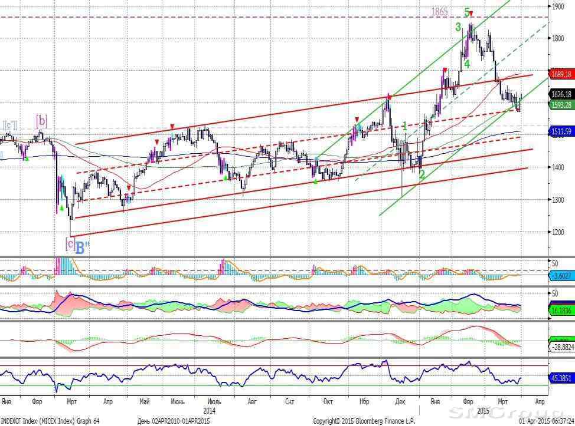Click the blue 1511.59 moving average label
The image size is (575, 426).
click(x=561, y=131)
